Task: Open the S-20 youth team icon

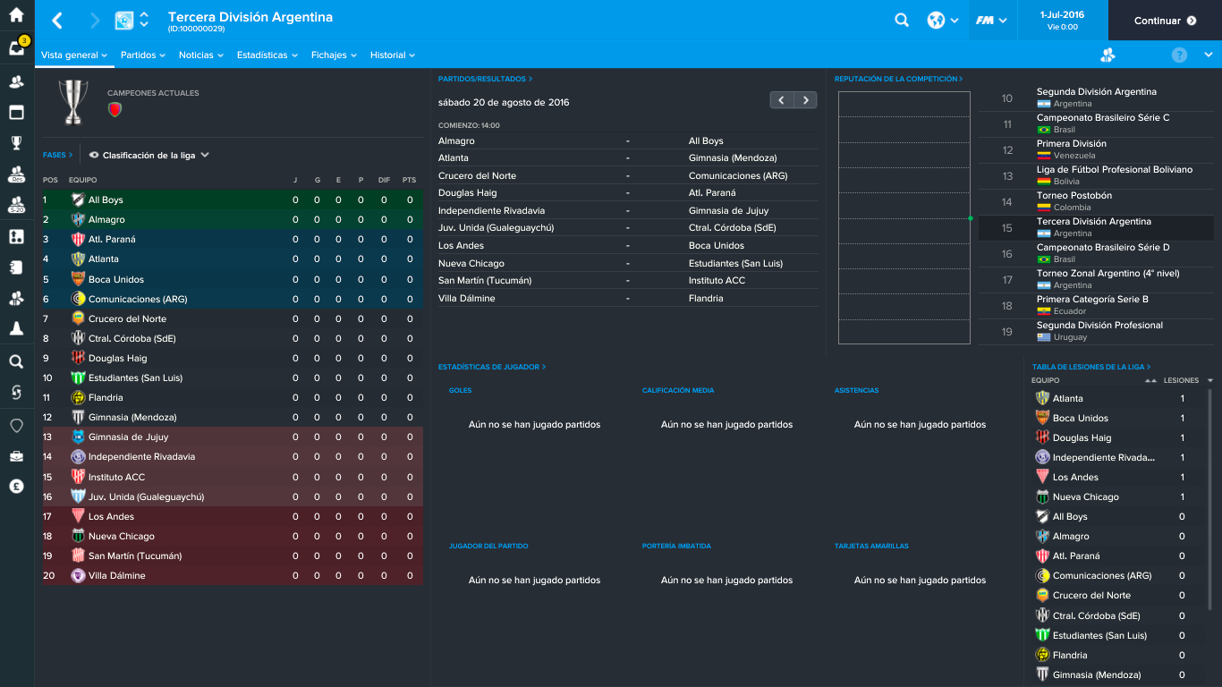Action: (x=16, y=205)
